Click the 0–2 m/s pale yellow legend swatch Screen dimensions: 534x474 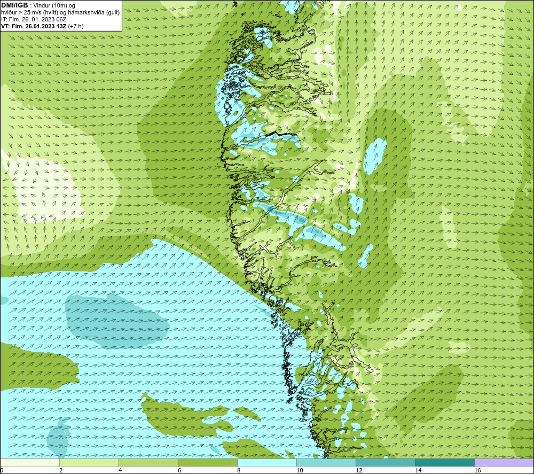point(29,462)
